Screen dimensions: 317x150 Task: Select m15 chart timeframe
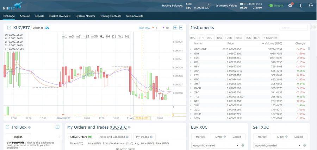(86, 36)
